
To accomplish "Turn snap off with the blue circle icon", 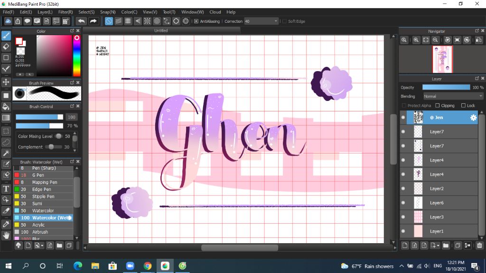I will [x=109, y=21].
